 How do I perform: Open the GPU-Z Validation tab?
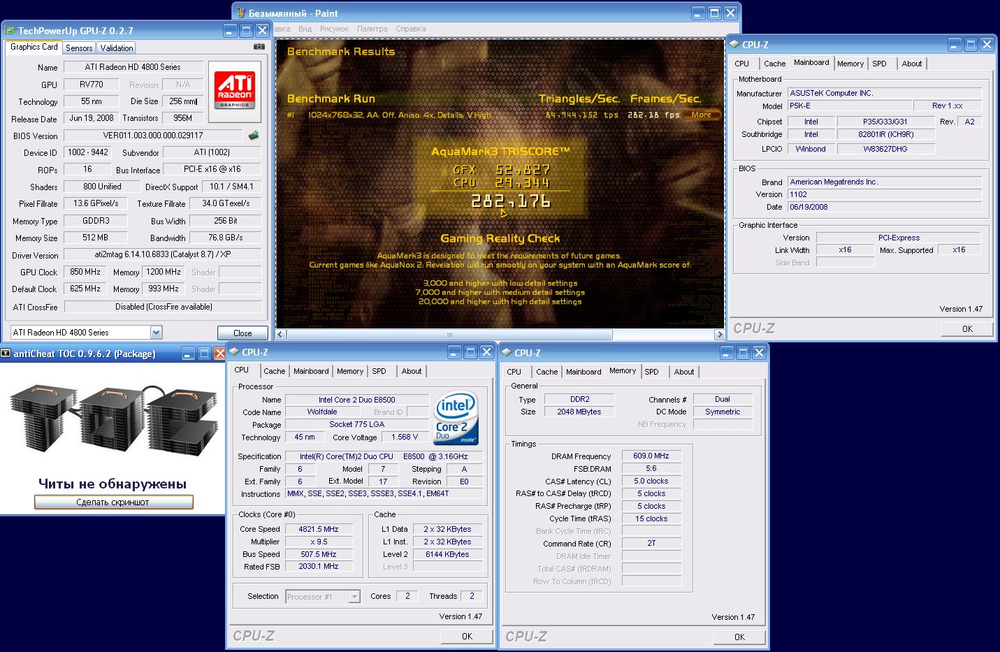click(117, 48)
